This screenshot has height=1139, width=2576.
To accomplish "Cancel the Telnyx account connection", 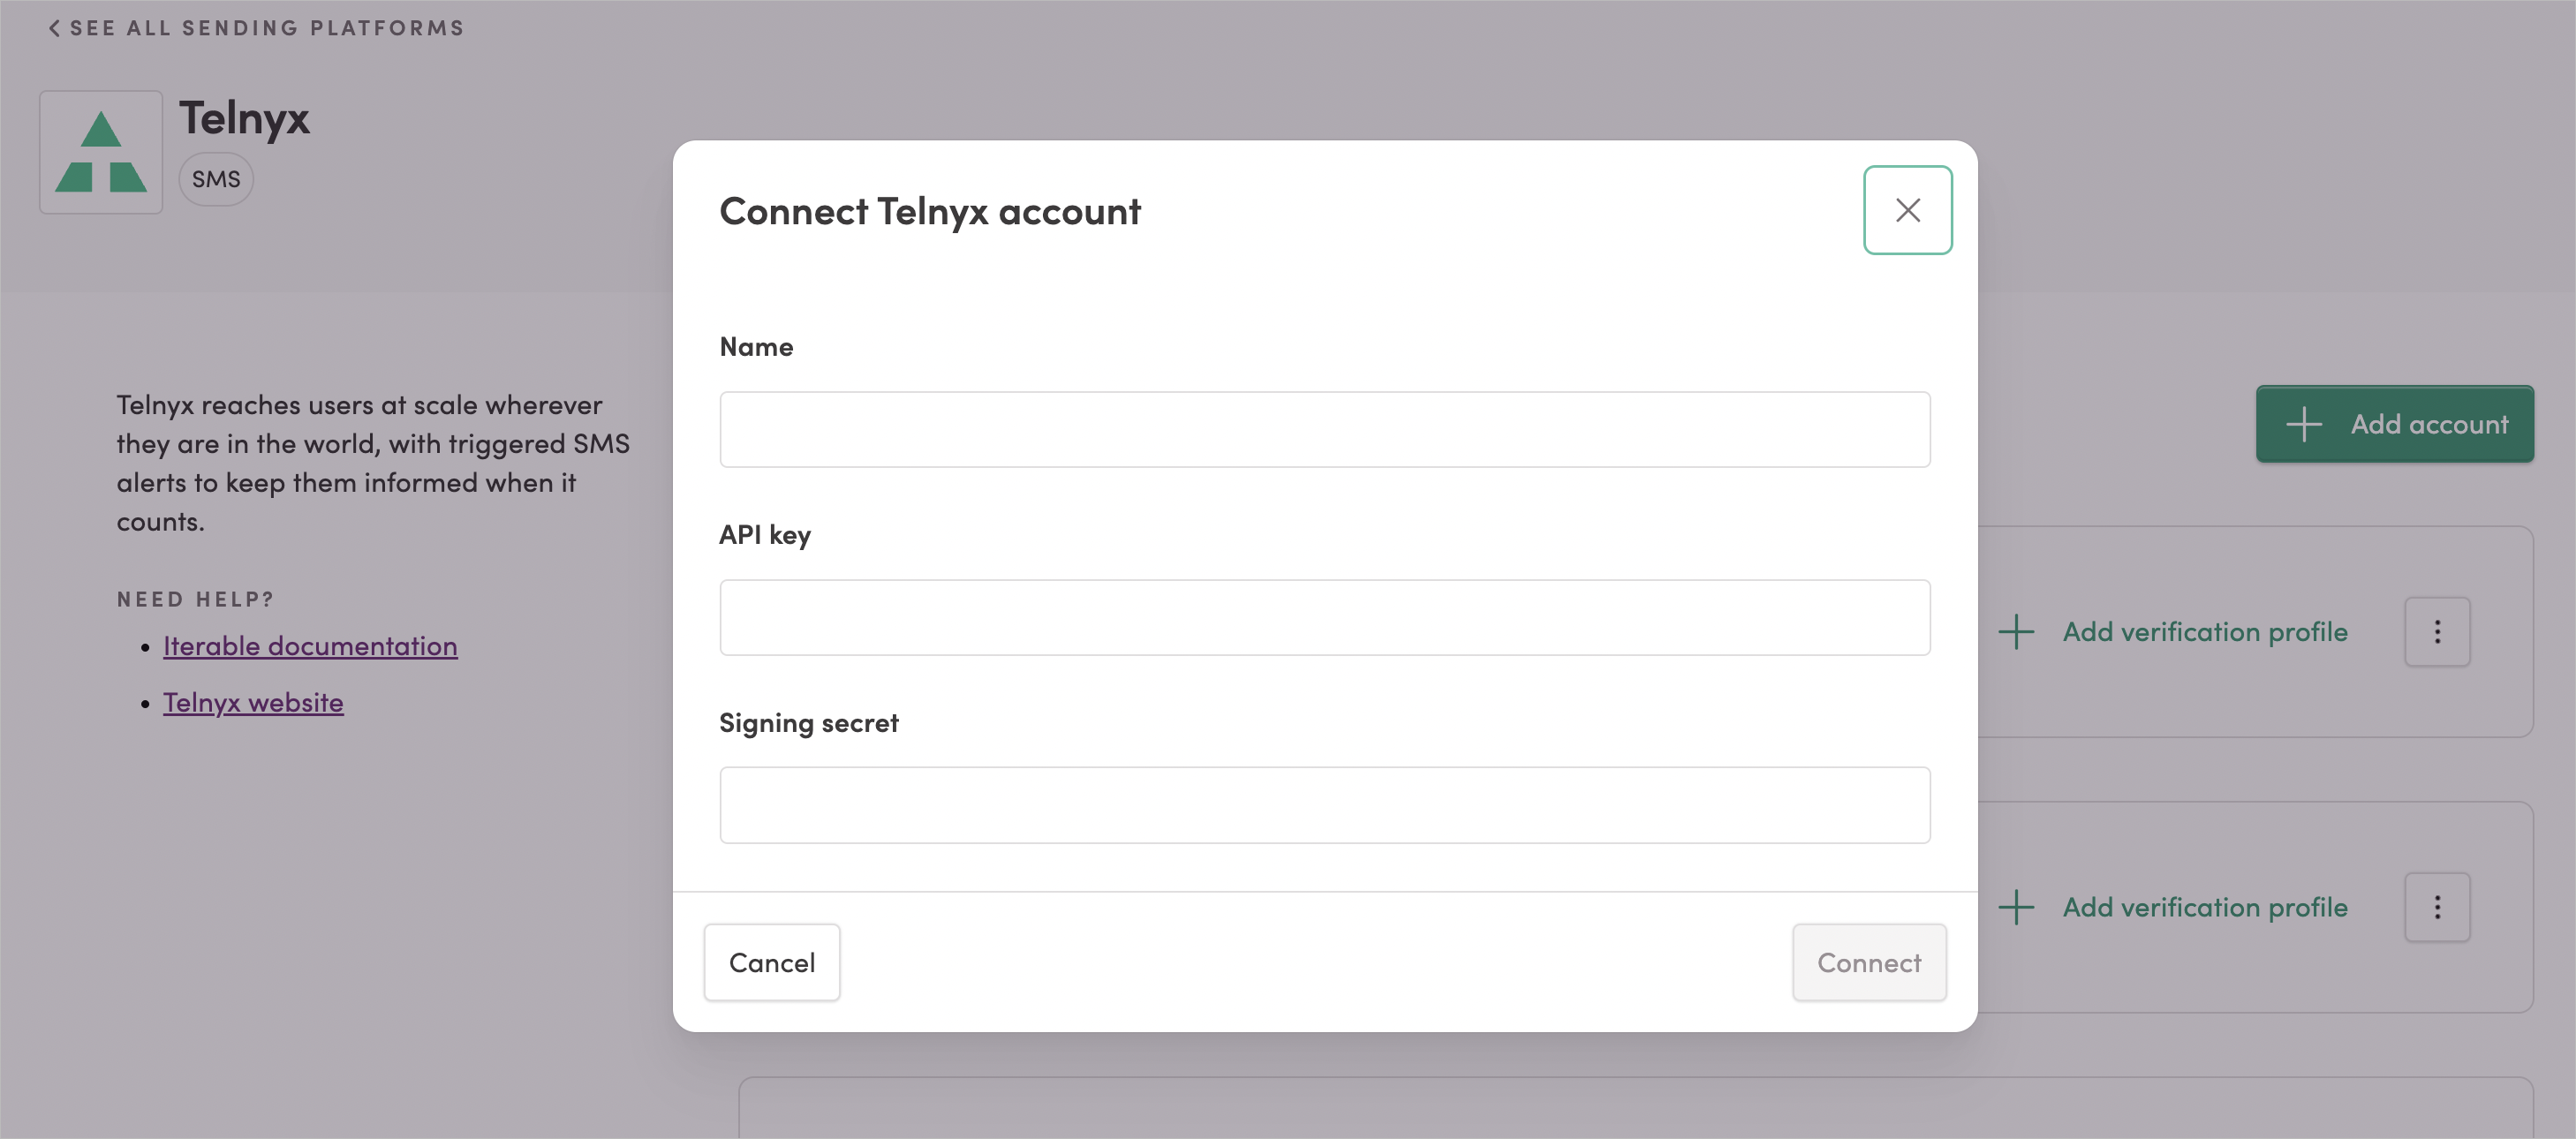I will point(771,962).
